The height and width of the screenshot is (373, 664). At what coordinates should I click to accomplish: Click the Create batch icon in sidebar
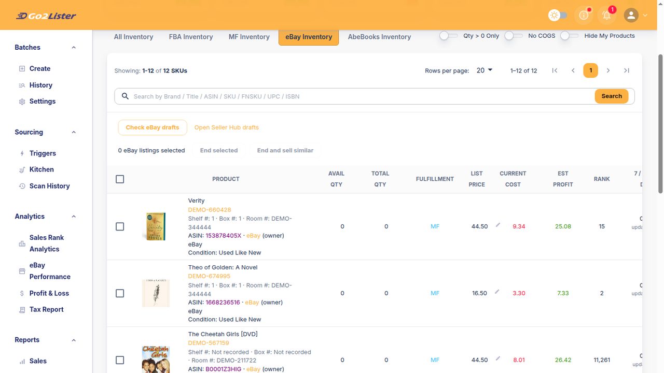click(x=22, y=68)
